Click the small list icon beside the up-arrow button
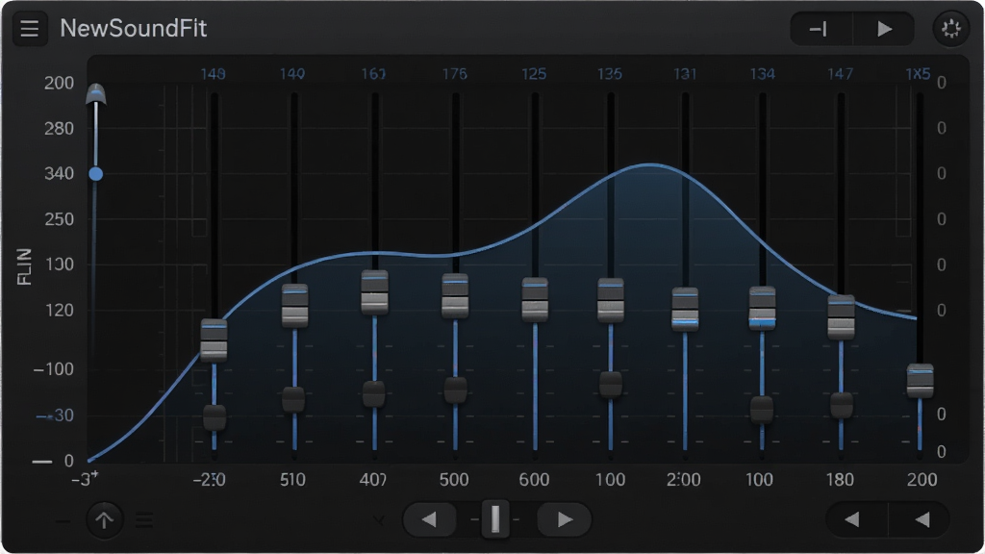 [144, 520]
